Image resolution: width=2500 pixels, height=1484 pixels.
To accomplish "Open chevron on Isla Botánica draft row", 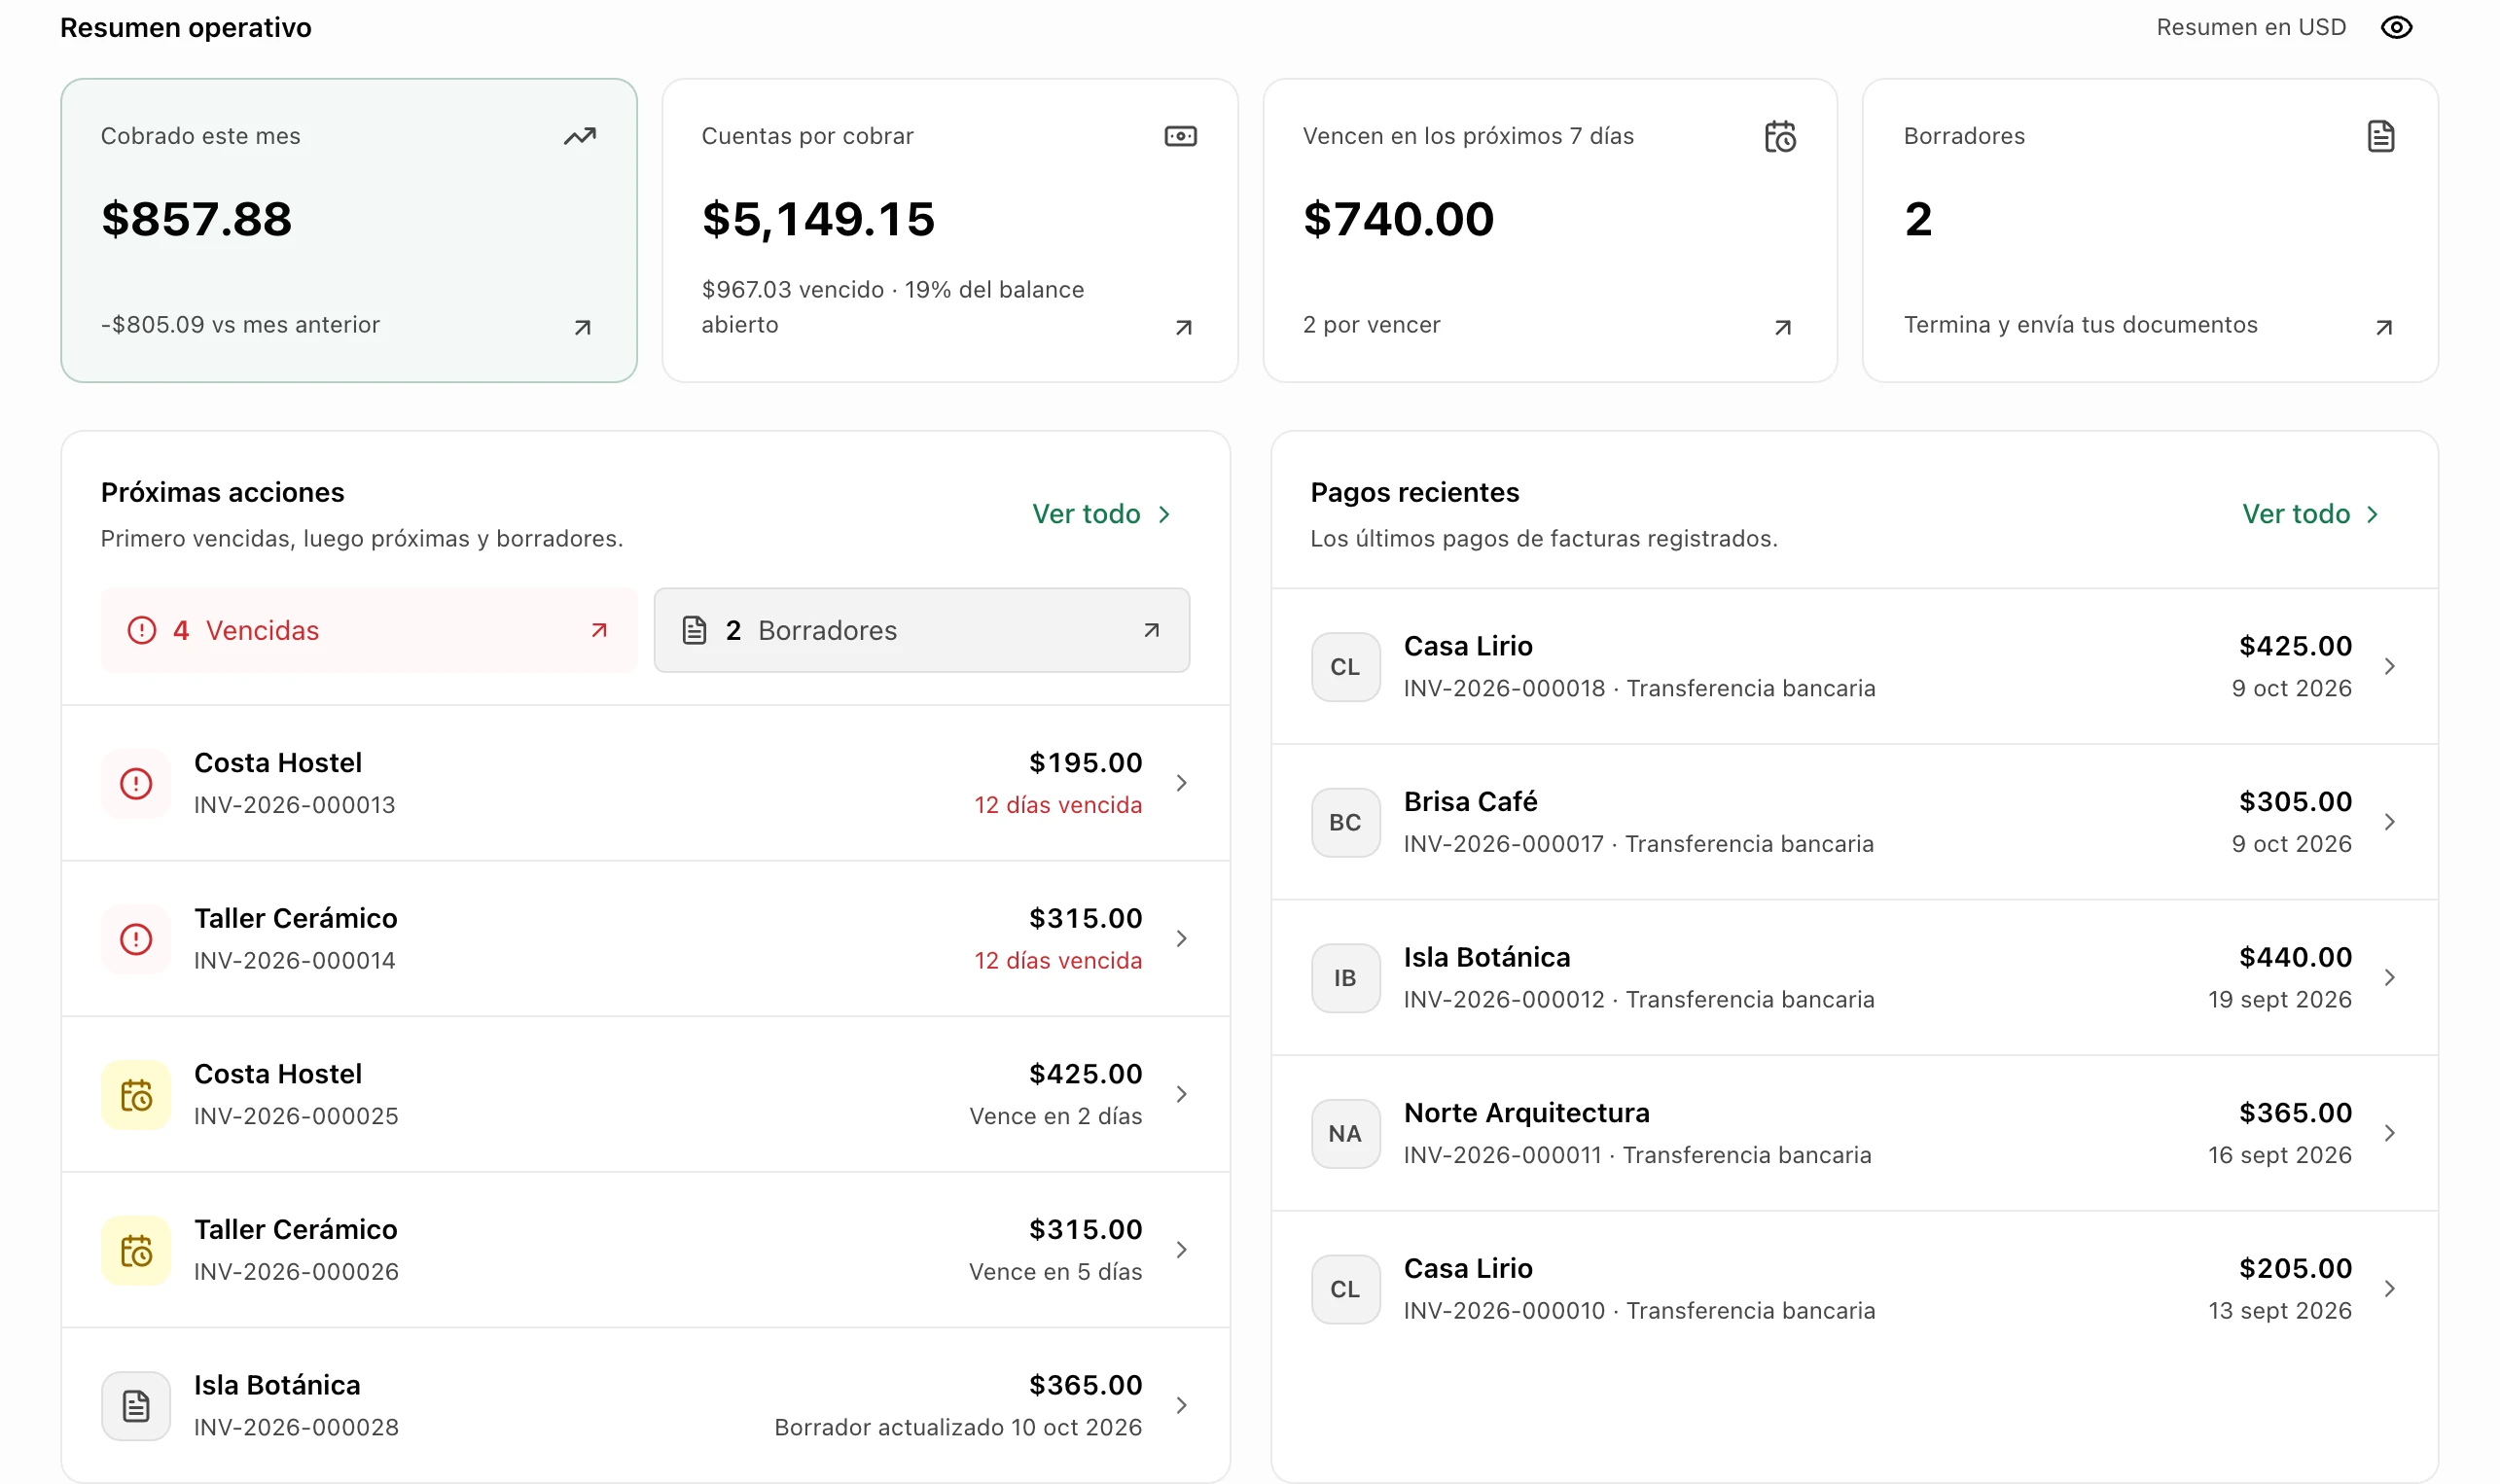I will click(1182, 1405).
